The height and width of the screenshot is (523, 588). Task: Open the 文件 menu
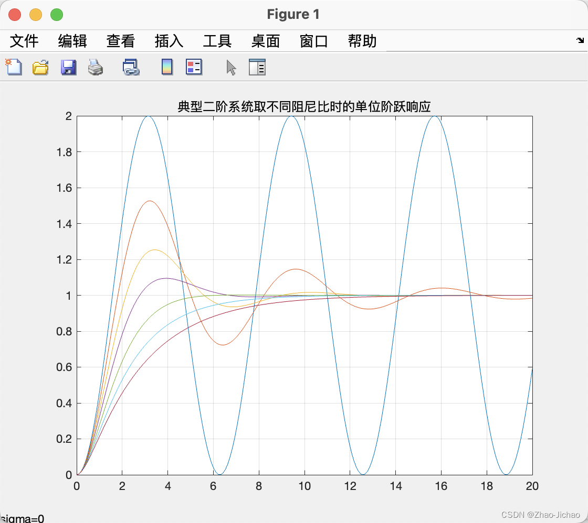[x=24, y=41]
